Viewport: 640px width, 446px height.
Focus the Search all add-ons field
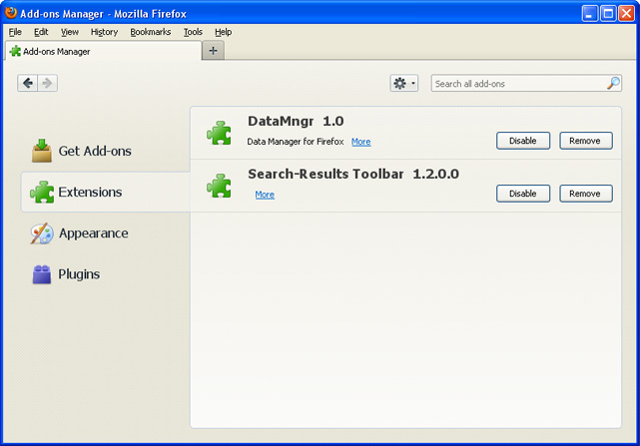pyautogui.click(x=526, y=83)
